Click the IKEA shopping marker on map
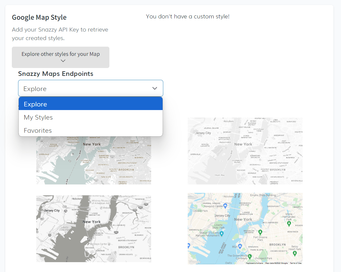Viewport: 341px width, 272px height. (x=240, y=246)
